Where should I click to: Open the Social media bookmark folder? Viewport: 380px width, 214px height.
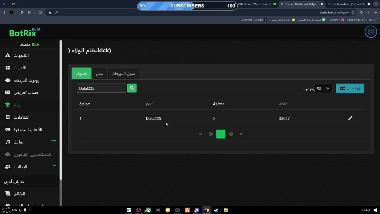pyautogui.click(x=356, y=20)
